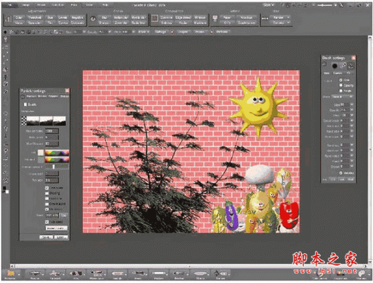Open the Animation menu
Screen dimensions: 373x283
[58, 5]
